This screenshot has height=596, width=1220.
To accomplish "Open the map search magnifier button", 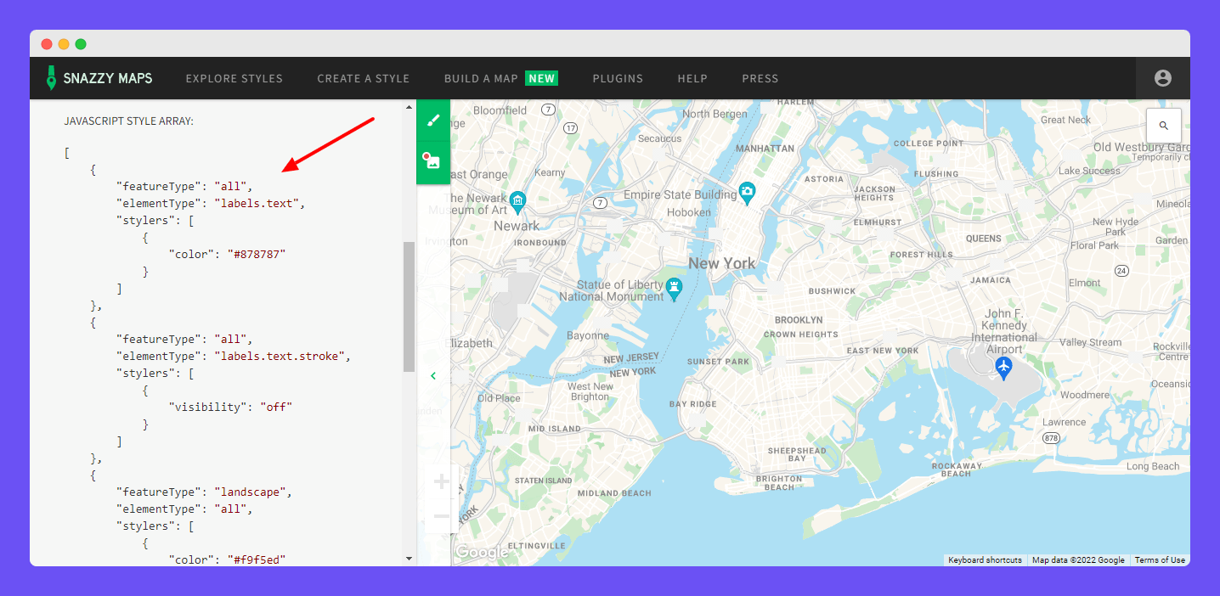I will click(x=1164, y=126).
